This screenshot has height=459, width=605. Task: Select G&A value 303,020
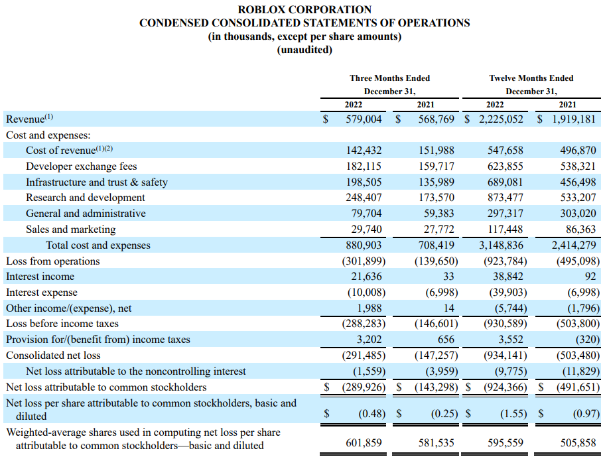[x=578, y=214]
